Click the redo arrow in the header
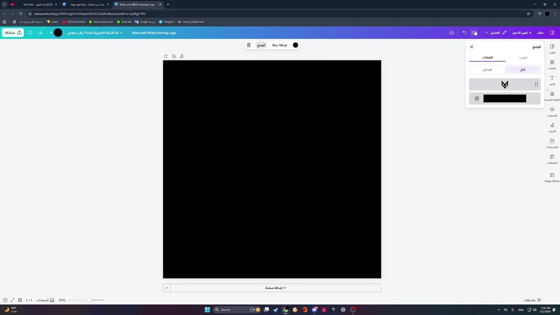The height and width of the screenshot is (315, 560). click(474, 33)
